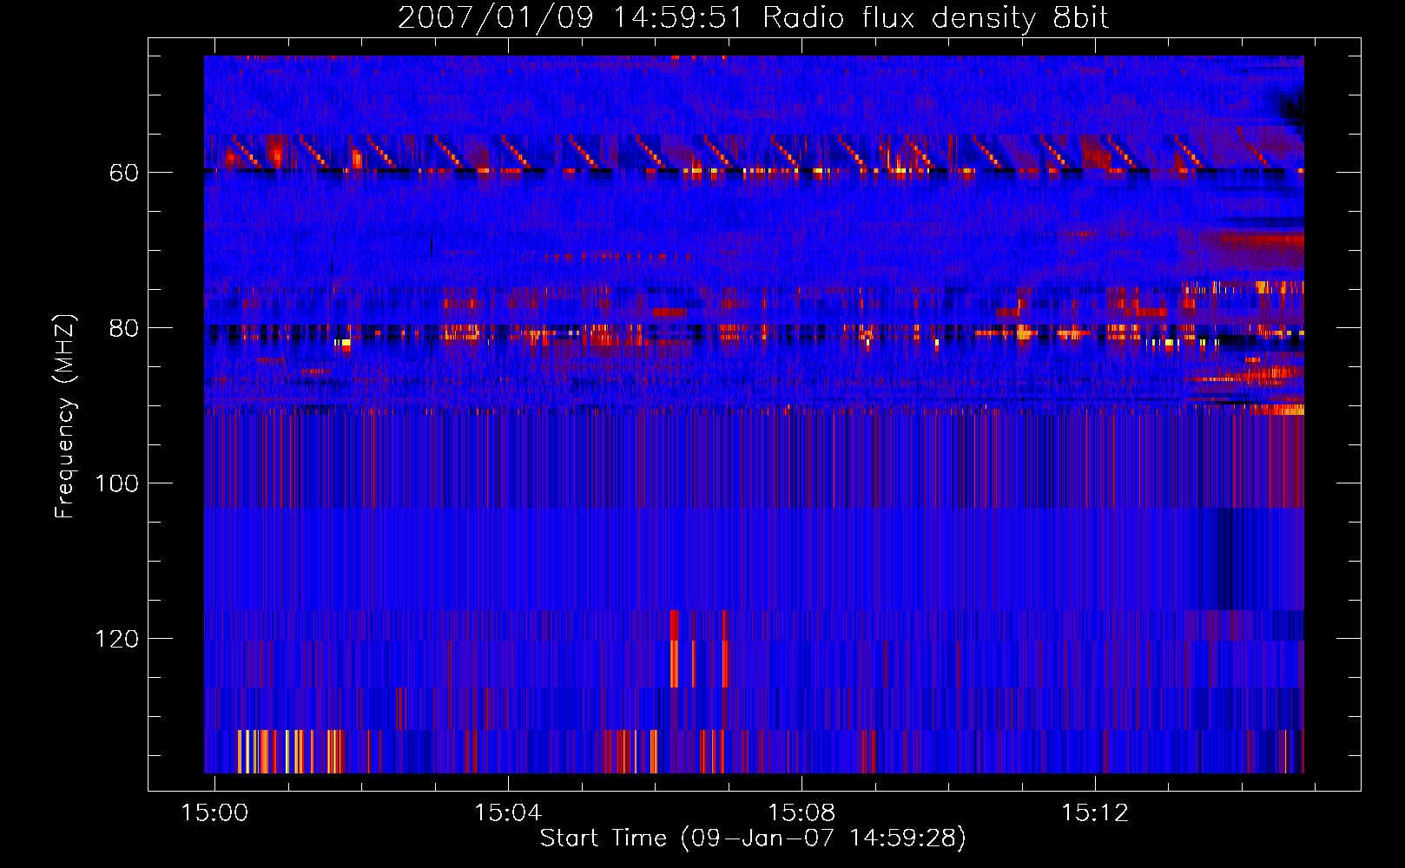Click the "Start Time (09-Jan-07 14:59:28)" label
Image resolution: width=1405 pixels, height=868 pixels.
click(753, 838)
